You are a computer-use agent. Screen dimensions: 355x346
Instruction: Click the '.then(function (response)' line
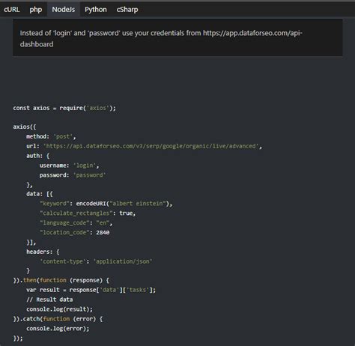tap(61, 280)
